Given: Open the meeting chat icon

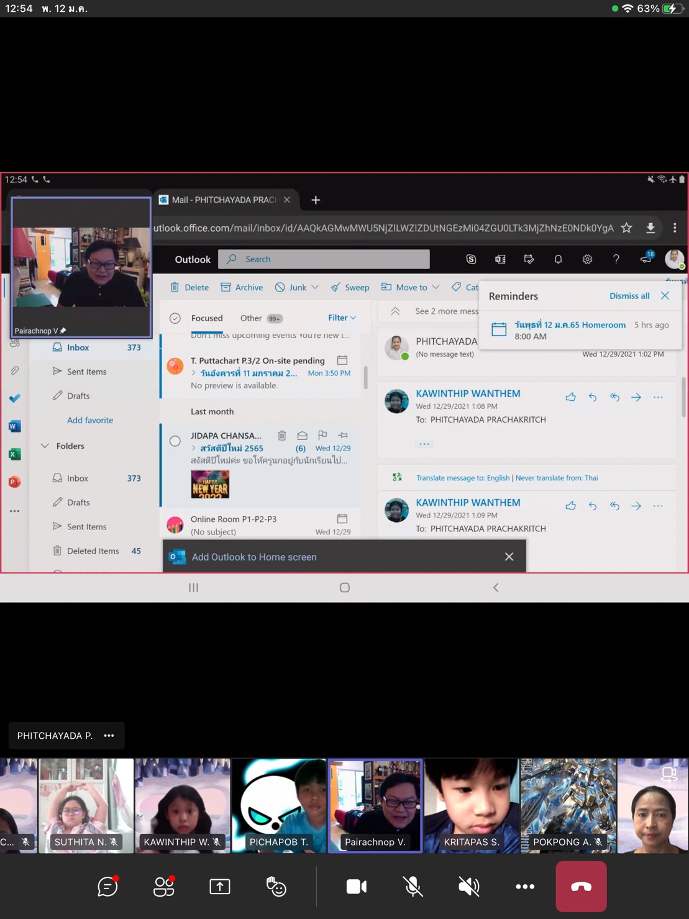Looking at the screenshot, I should (x=107, y=887).
